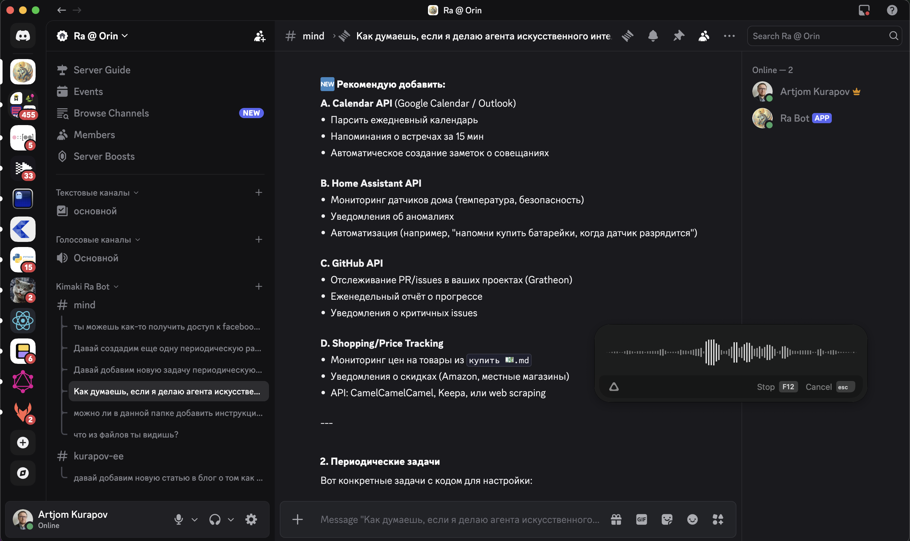This screenshot has width=910, height=541.
Task: Open the GIF picker
Action: point(641,519)
